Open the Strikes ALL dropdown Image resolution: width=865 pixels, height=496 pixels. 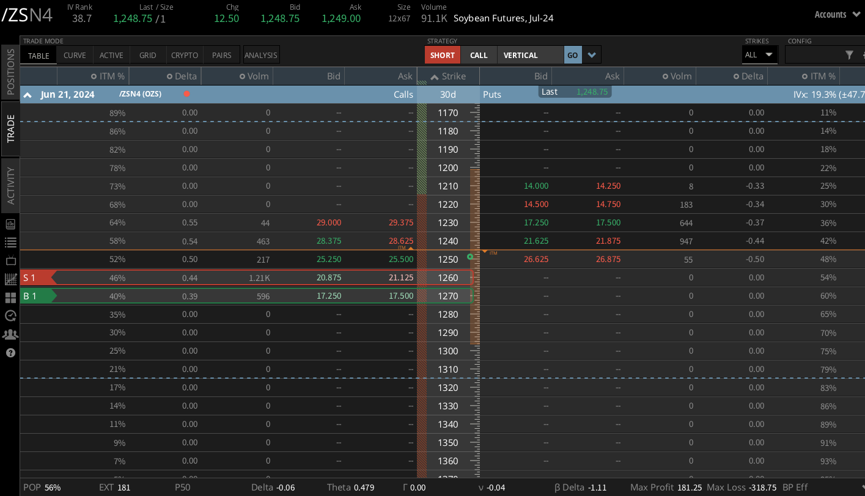tap(759, 55)
